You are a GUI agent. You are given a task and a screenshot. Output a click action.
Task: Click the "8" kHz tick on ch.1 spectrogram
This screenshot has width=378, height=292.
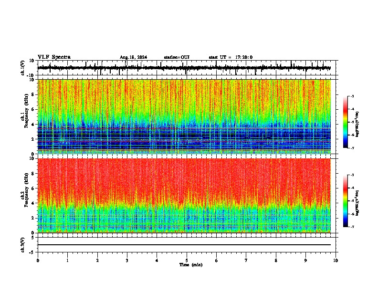pyautogui.click(x=33, y=94)
